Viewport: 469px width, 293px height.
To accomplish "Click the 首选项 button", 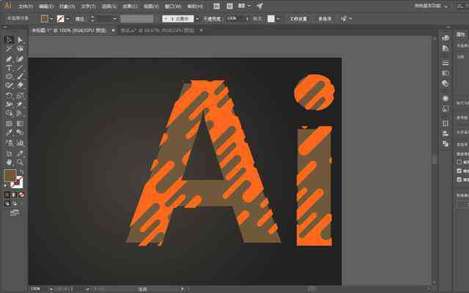I will (325, 19).
